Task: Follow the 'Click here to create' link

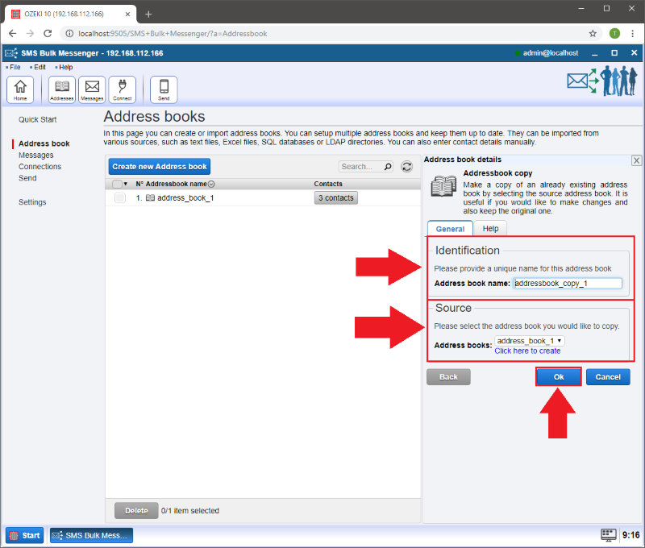Action: coord(527,351)
